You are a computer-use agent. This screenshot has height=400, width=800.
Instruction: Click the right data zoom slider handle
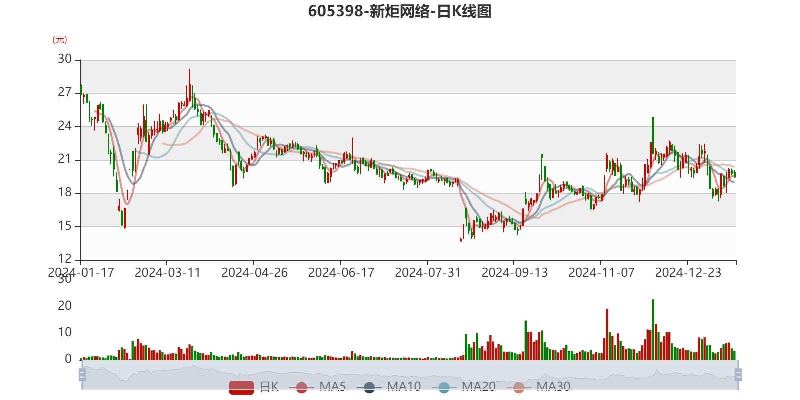738,374
